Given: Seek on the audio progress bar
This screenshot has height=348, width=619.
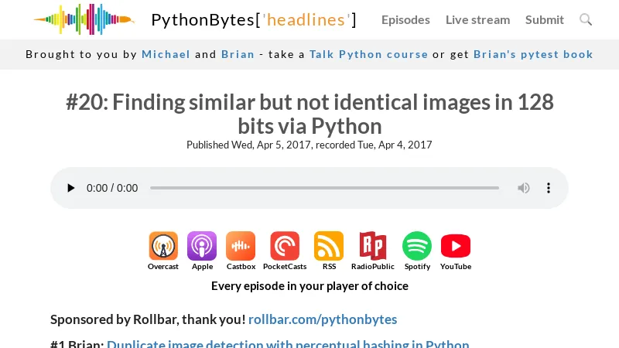Looking at the screenshot, I should click(x=324, y=188).
